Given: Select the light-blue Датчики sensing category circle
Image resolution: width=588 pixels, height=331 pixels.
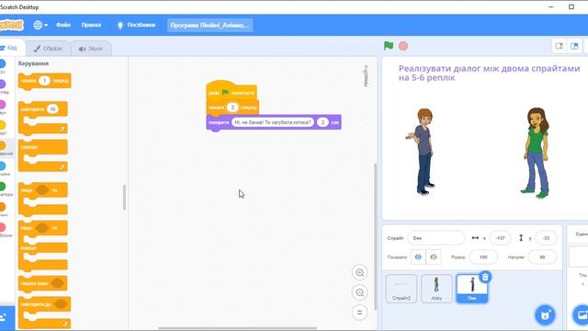Looking at the screenshot, I should coord(3,165).
